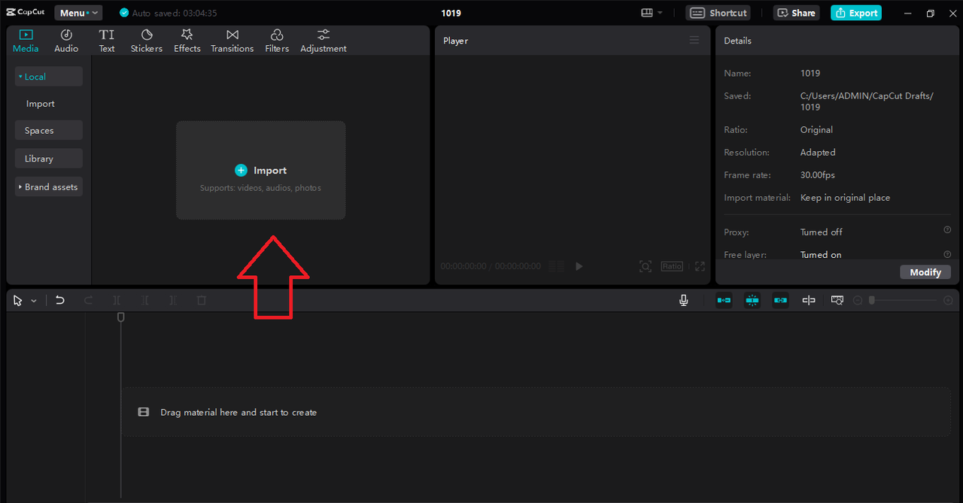This screenshot has height=503, width=963.
Task: Click the Delete trash icon
Action: tap(201, 300)
